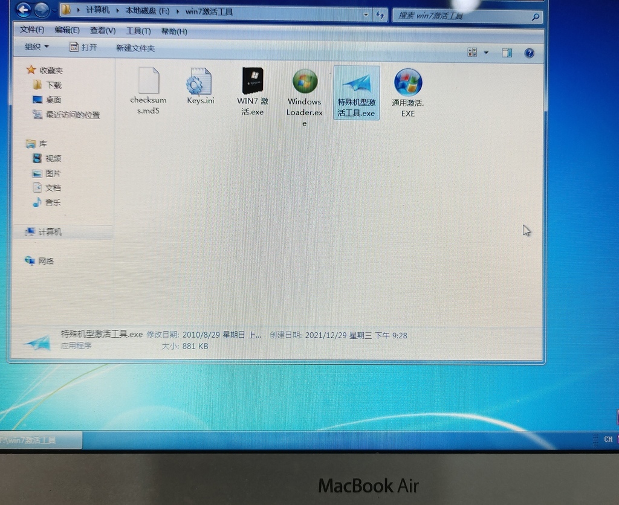Viewport: 619px width, 505px height.
Task: Expand the 组织 dropdown
Action: (x=37, y=47)
